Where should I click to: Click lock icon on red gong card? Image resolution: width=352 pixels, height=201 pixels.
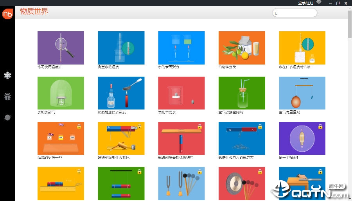tap(260, 172)
